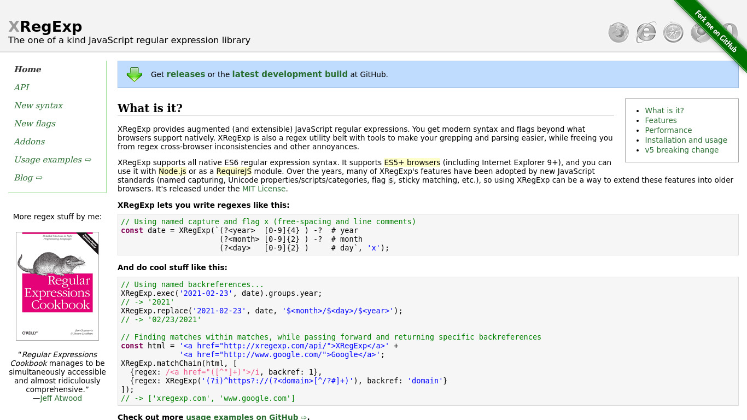Click the Chrome browser icon in header
Screen dimensions: 747x420
tap(701, 32)
